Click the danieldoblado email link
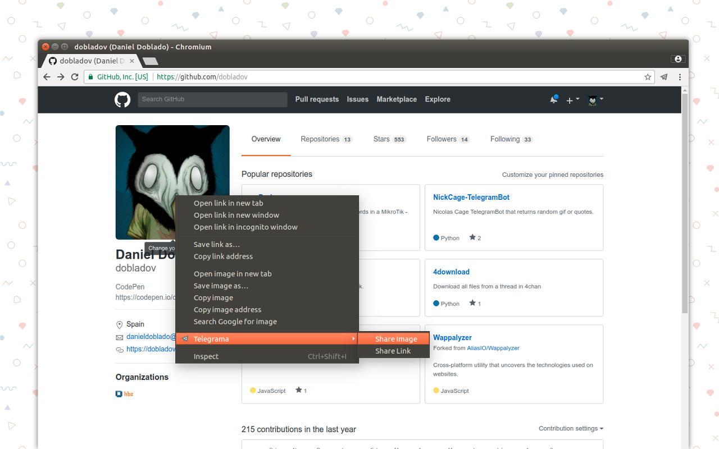719x449 pixels. click(x=151, y=337)
